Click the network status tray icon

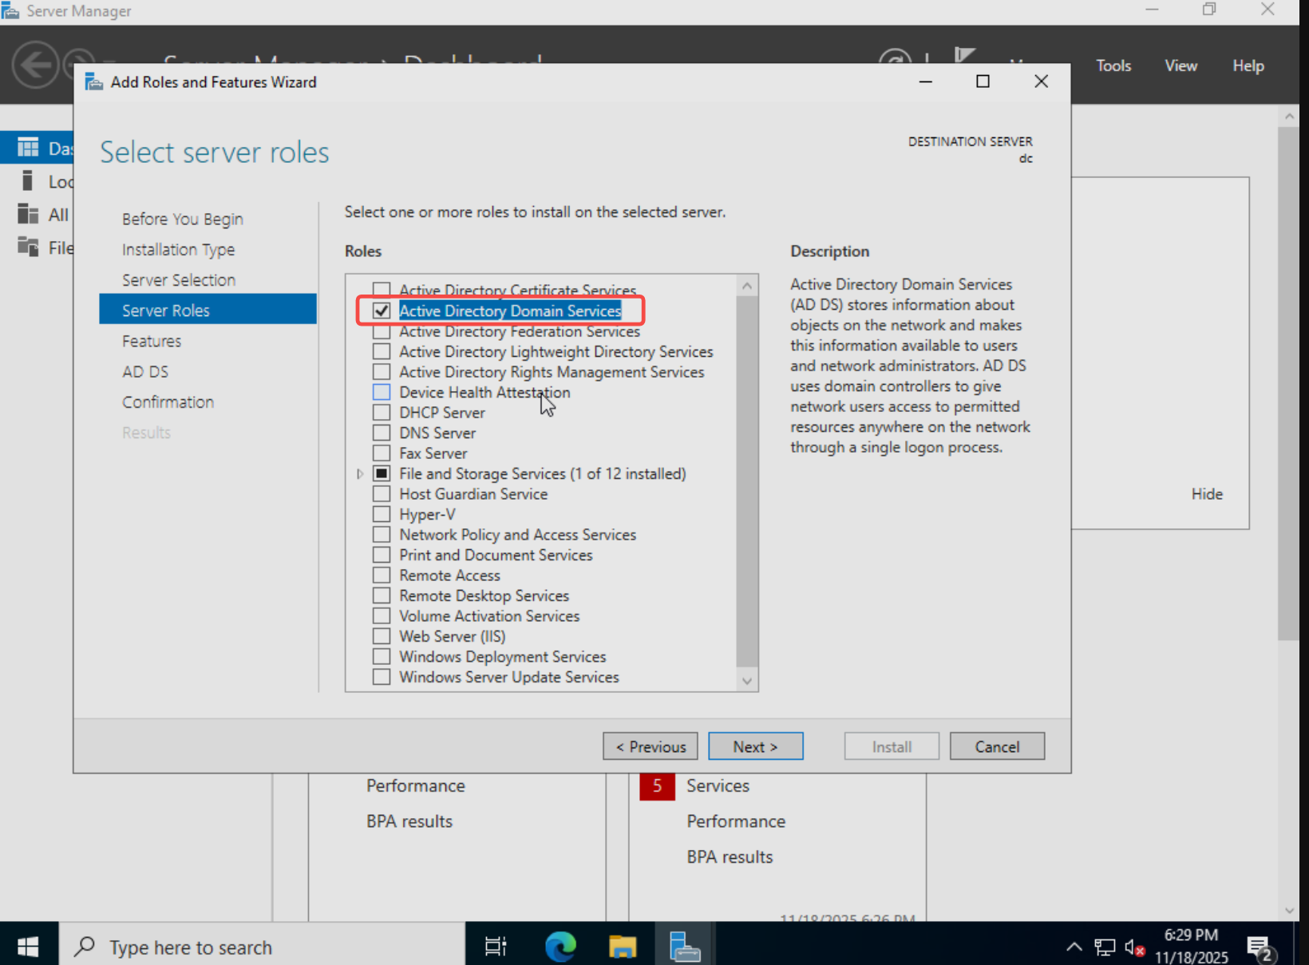(1105, 947)
